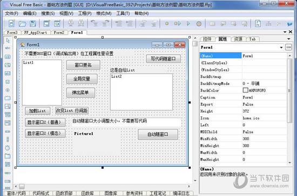Select the (Name) property row
The width and height of the screenshot is (297, 196).
click(243, 56)
